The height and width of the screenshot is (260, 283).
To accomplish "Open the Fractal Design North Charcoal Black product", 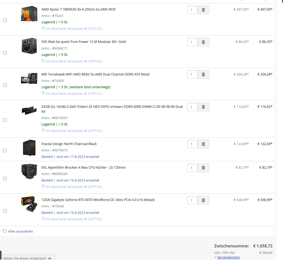I will click(69, 144).
